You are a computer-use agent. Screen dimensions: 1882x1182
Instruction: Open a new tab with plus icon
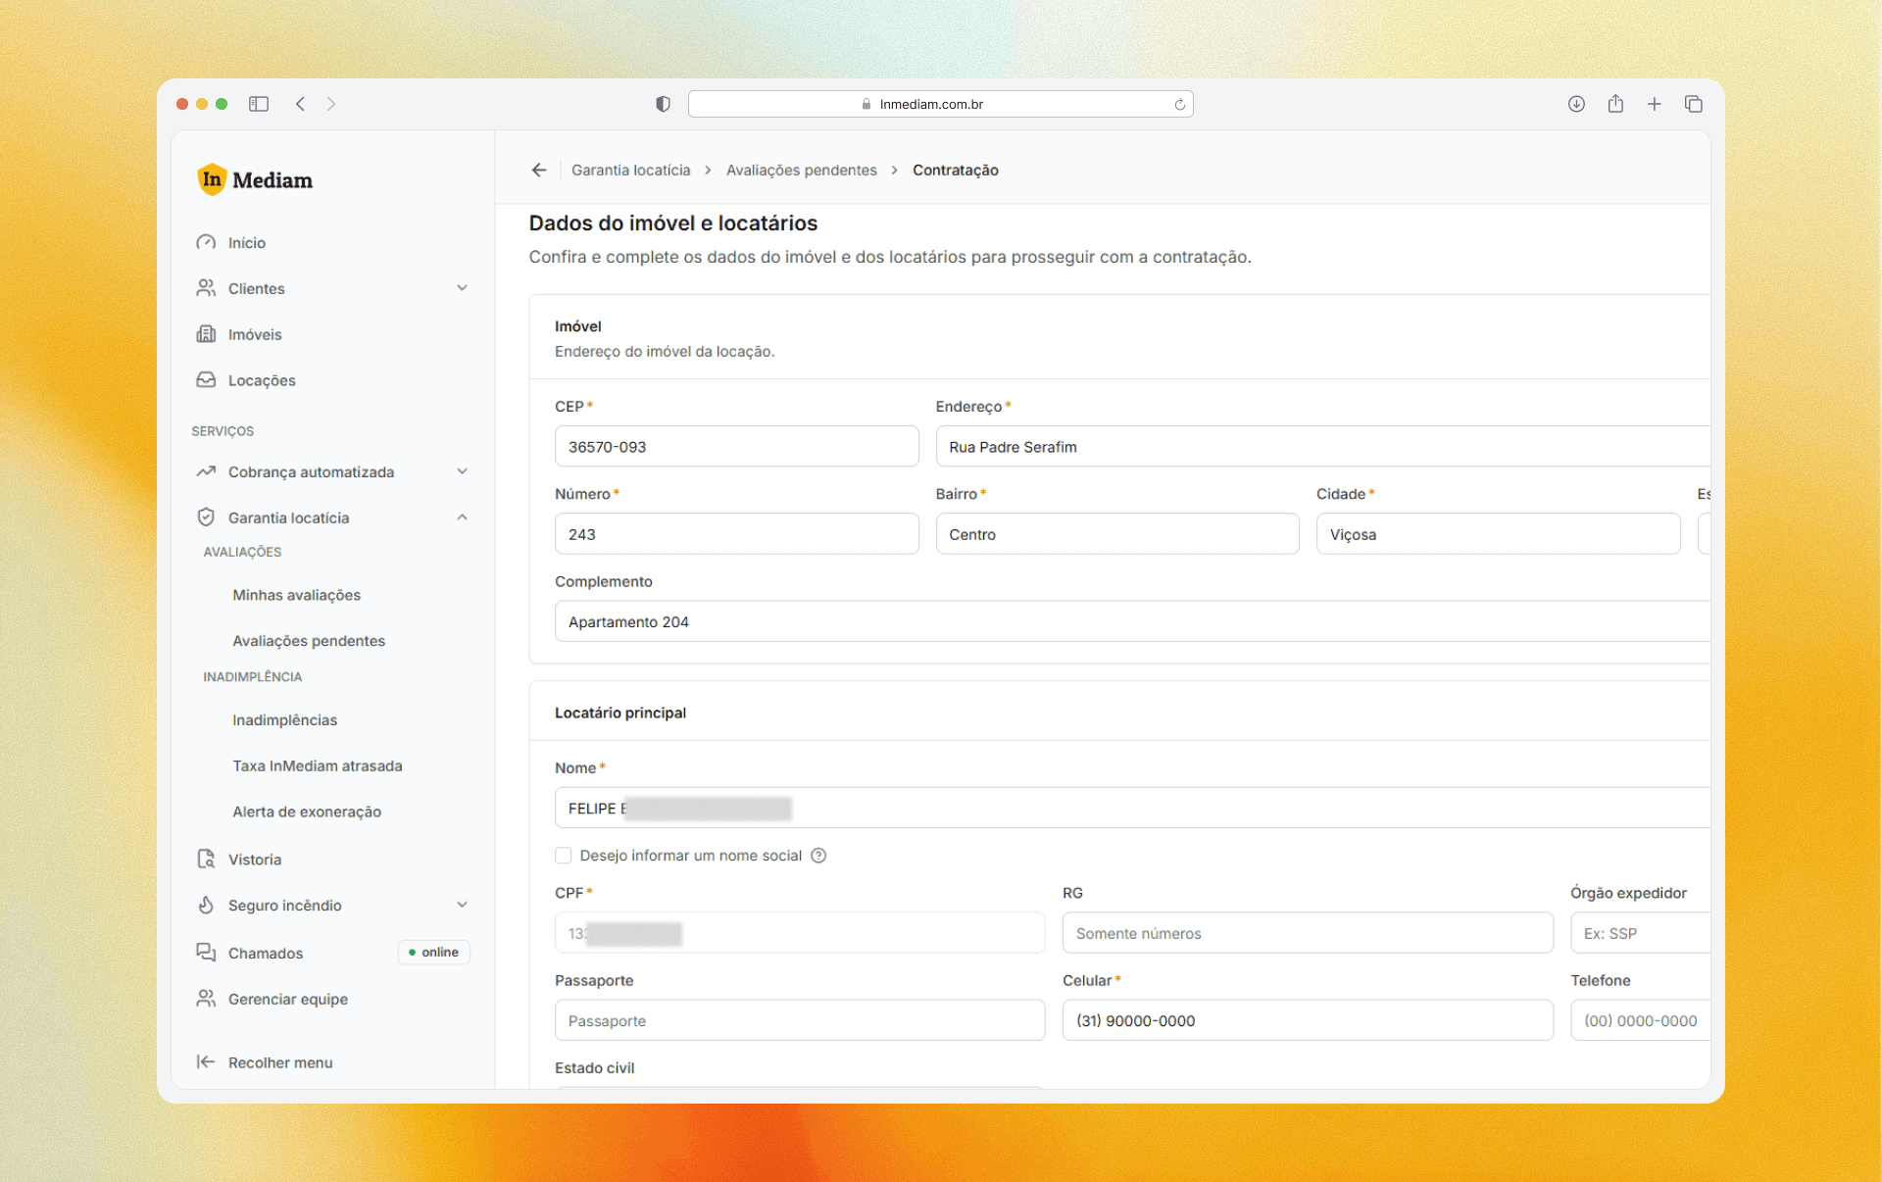click(1655, 104)
